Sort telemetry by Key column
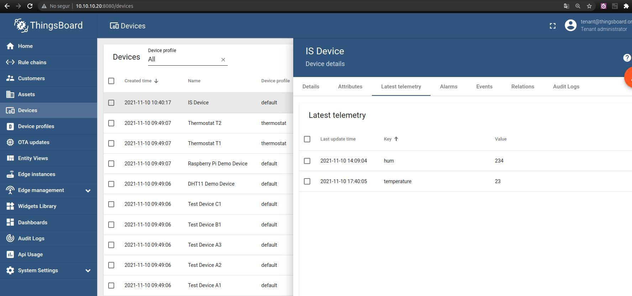The image size is (632, 296). pos(388,139)
